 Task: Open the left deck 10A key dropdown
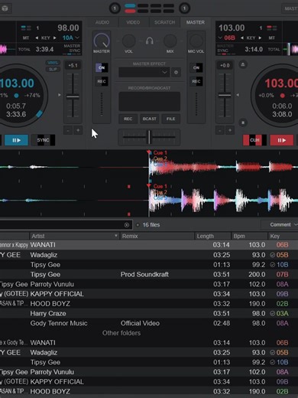point(70,38)
